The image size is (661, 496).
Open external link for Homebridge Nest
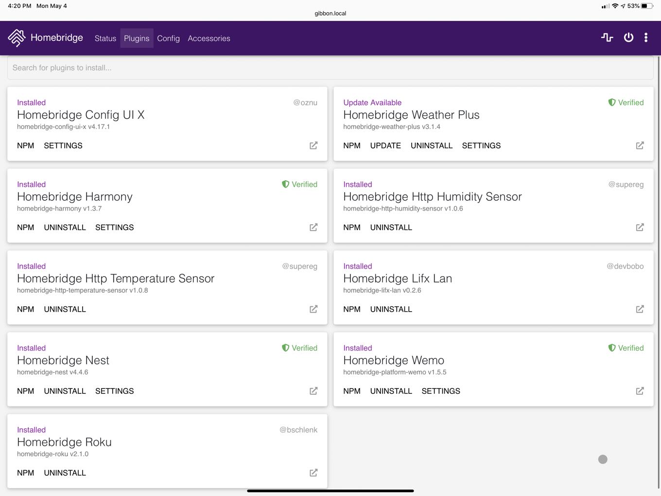[x=314, y=390]
